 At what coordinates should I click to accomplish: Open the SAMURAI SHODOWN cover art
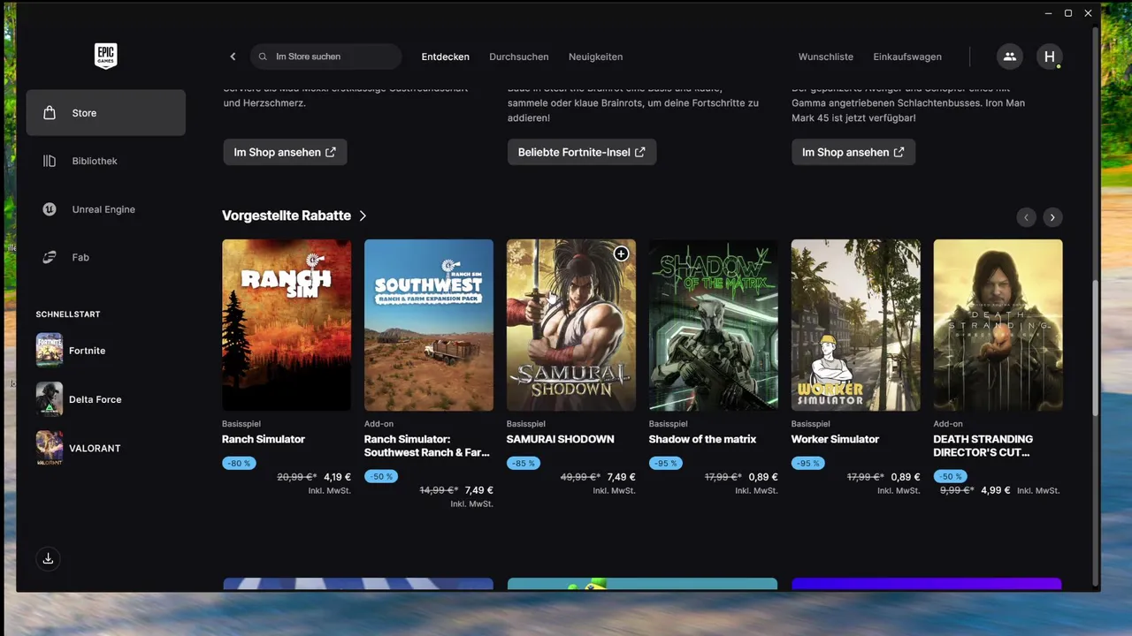click(x=571, y=325)
